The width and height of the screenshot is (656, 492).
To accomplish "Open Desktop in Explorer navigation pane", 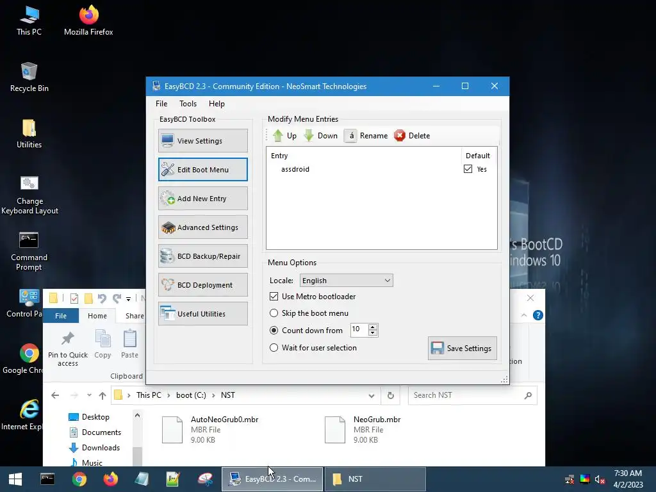I will 95,416.
